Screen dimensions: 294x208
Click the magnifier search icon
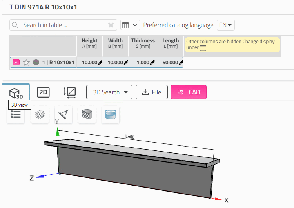15,25
